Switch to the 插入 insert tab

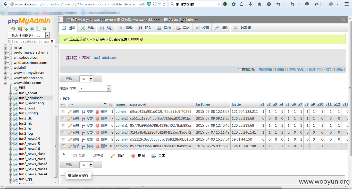145,28
